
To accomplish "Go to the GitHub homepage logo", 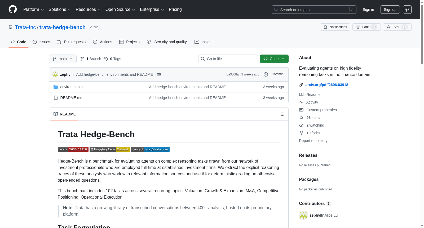I will [x=13, y=10].
